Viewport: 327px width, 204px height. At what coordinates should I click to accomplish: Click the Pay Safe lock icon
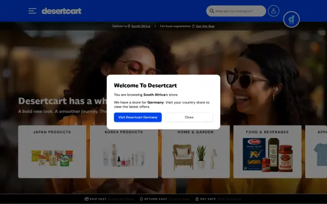click(197, 199)
